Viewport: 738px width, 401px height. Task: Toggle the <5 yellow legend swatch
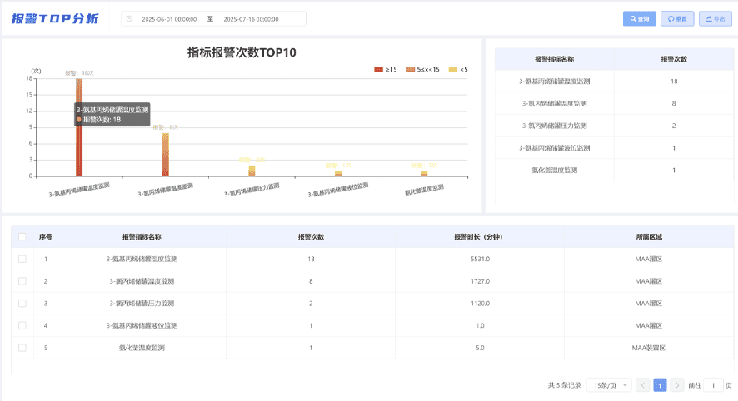coord(453,69)
